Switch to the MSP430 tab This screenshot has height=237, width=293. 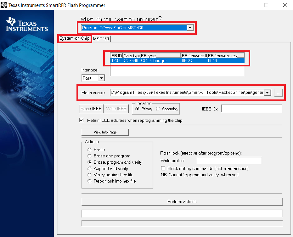click(101, 39)
